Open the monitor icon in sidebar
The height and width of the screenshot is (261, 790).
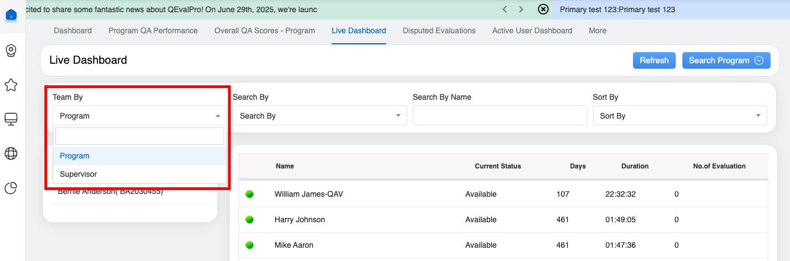pos(11,119)
